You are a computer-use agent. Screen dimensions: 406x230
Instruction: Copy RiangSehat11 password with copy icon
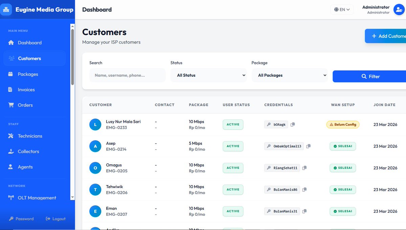point(304,168)
